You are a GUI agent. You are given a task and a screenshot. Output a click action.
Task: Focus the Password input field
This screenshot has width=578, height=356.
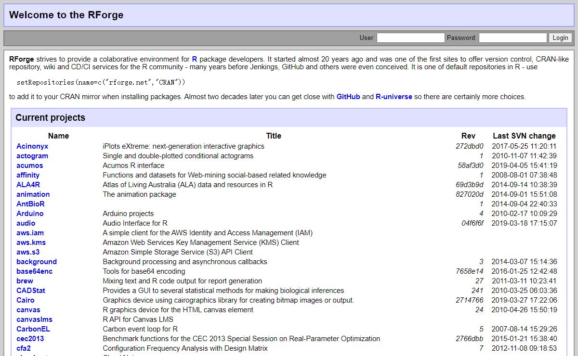[x=513, y=38]
